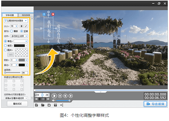Choose the 图片 image fill radio
Image resolution: width=169 pixels, height=121 pixels.
coord(5,50)
